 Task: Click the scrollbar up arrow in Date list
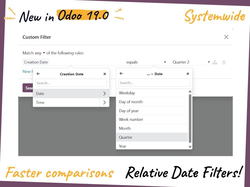click(x=190, y=92)
